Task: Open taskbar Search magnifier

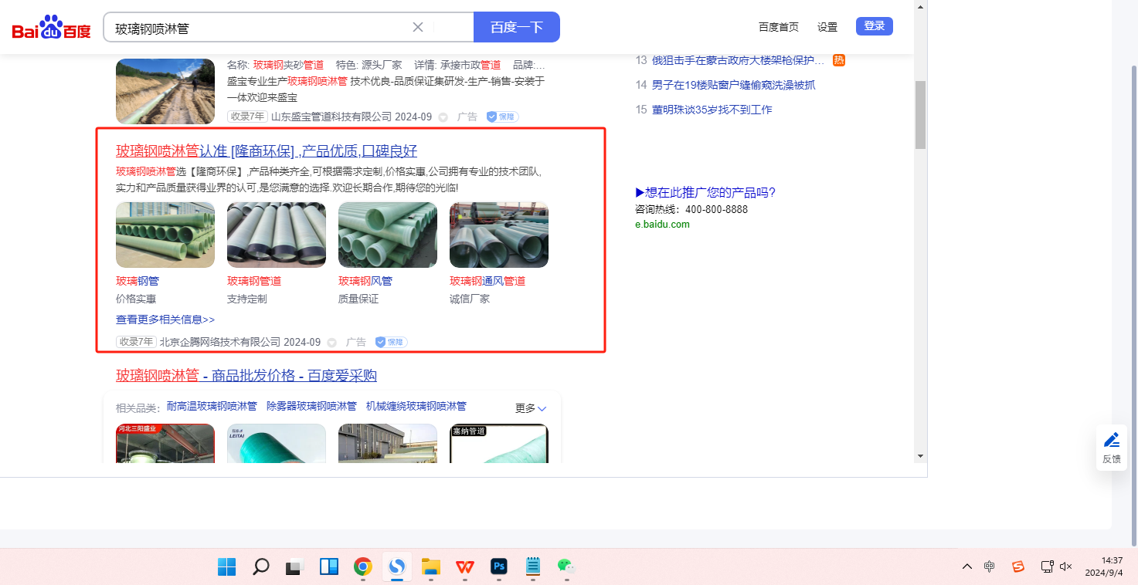Action: (261, 566)
